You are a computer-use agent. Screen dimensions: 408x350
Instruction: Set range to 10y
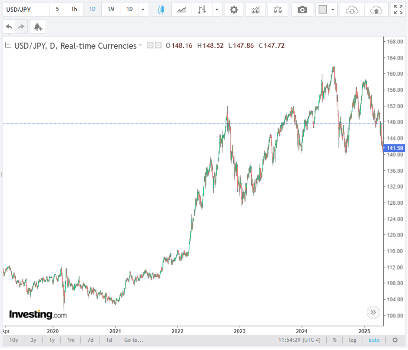coord(14,340)
